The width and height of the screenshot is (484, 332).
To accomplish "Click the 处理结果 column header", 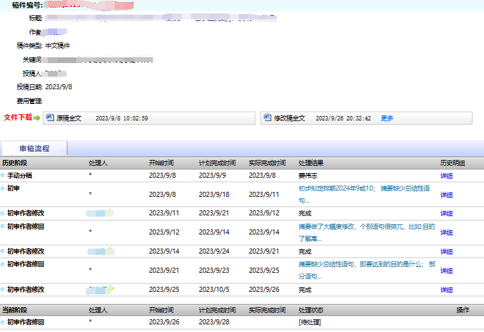I will coord(311,163).
